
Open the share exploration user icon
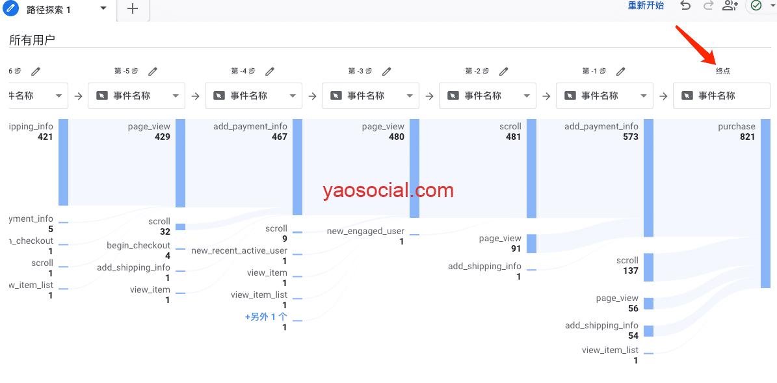(730, 6)
